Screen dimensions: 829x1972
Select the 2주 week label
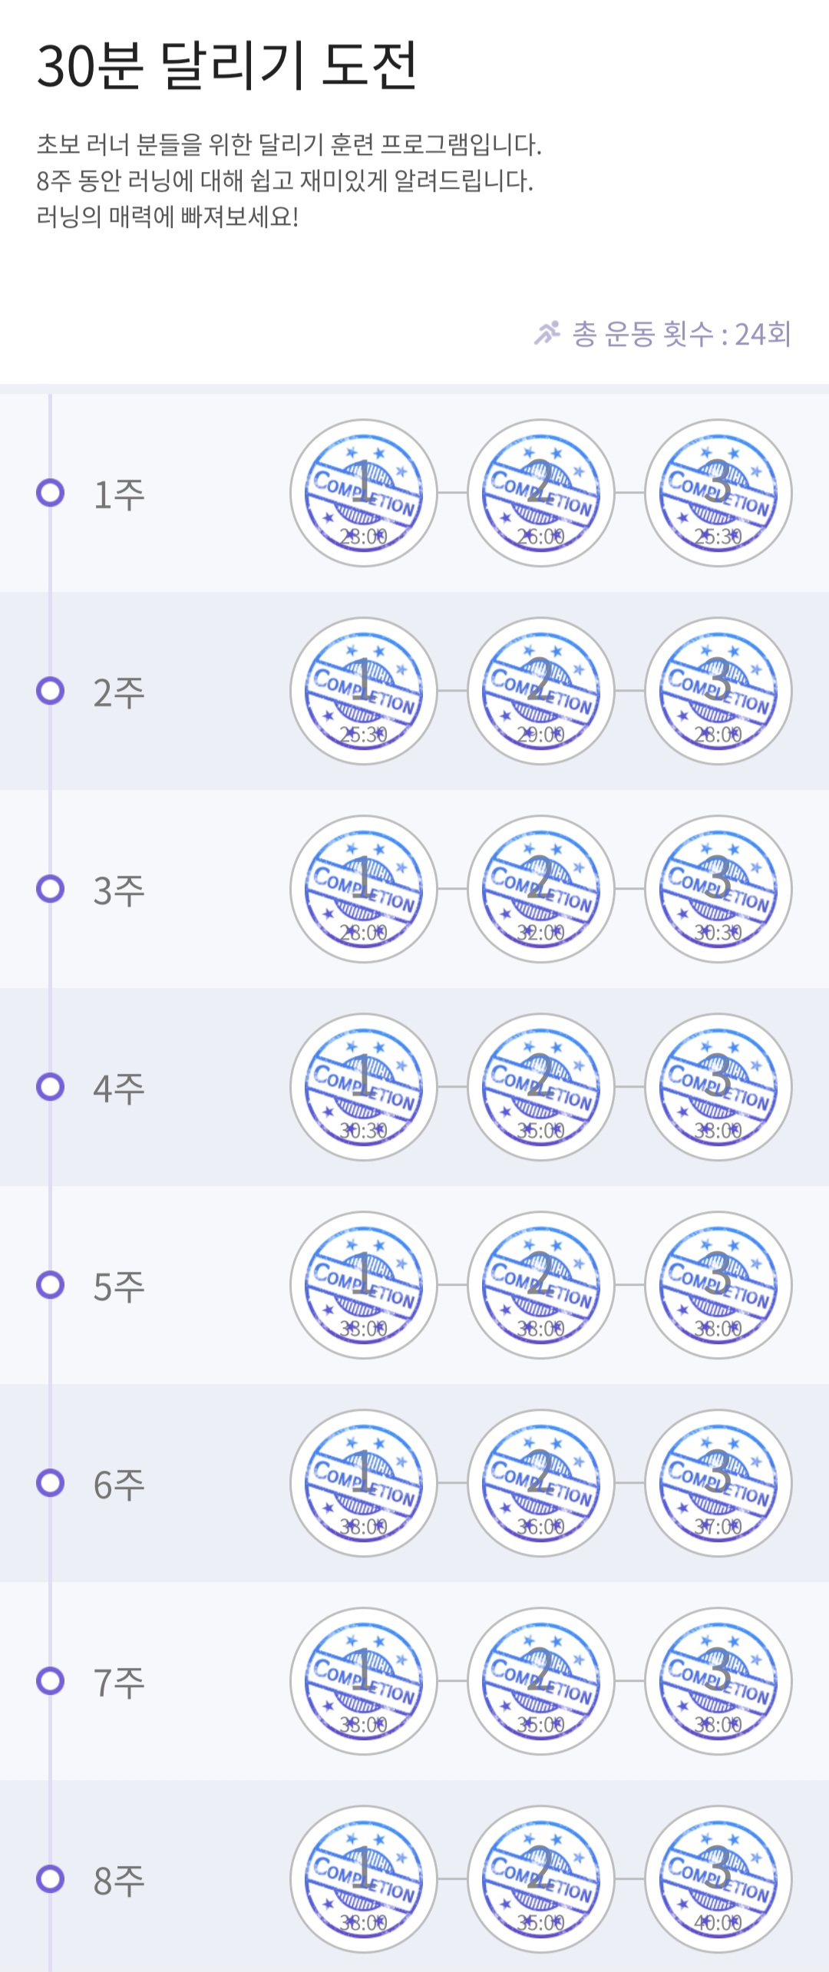pos(119,692)
